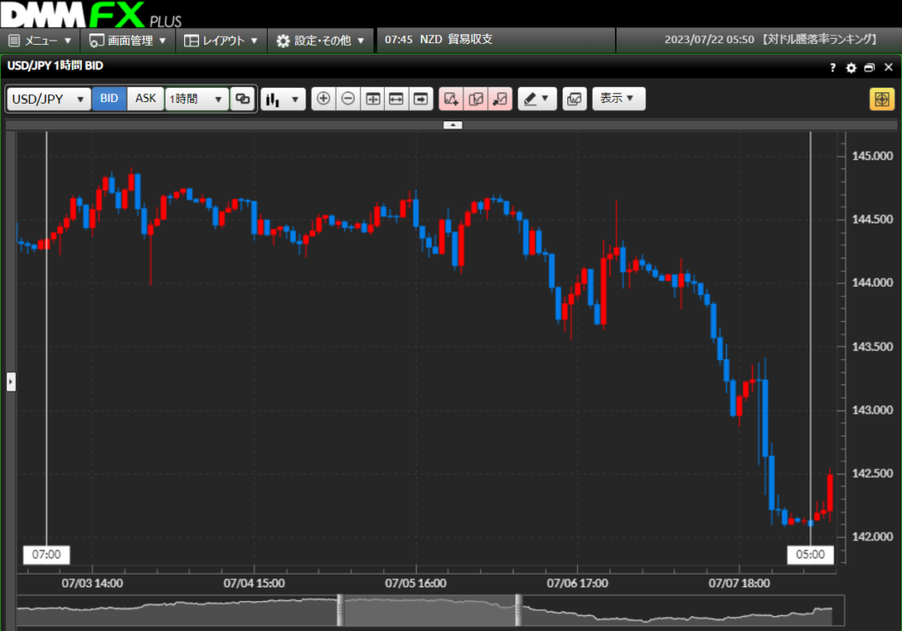Click the link charts icon beside 1時間
The image size is (902, 631).
[242, 99]
